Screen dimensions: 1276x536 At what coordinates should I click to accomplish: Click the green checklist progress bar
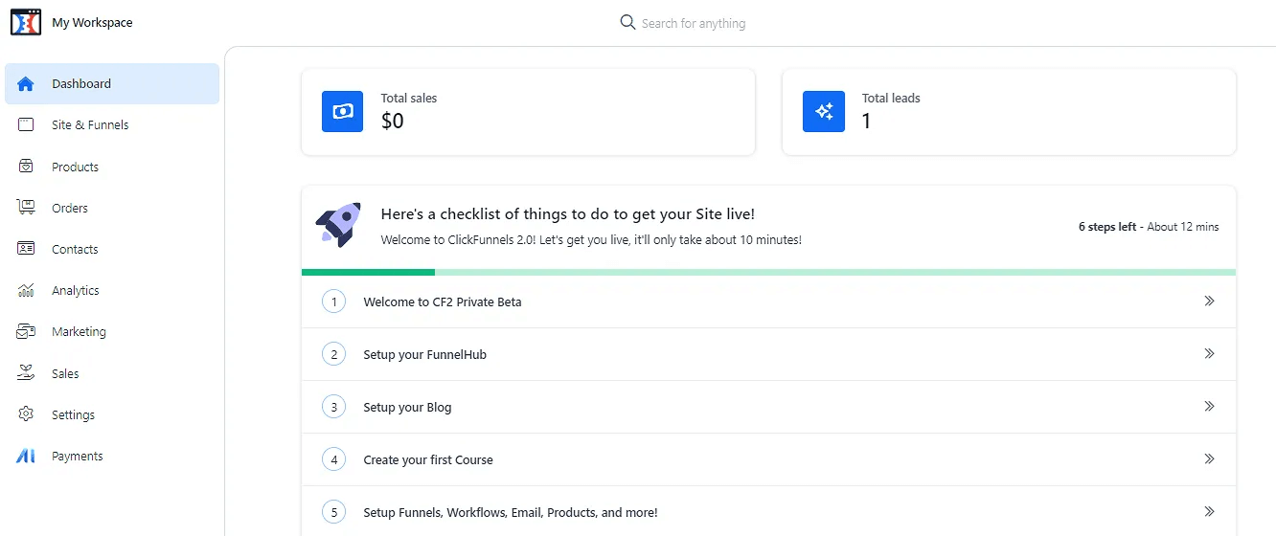coord(768,272)
